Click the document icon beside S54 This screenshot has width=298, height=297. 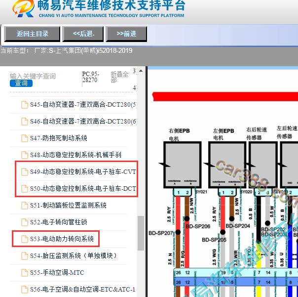pyautogui.click(x=25, y=255)
